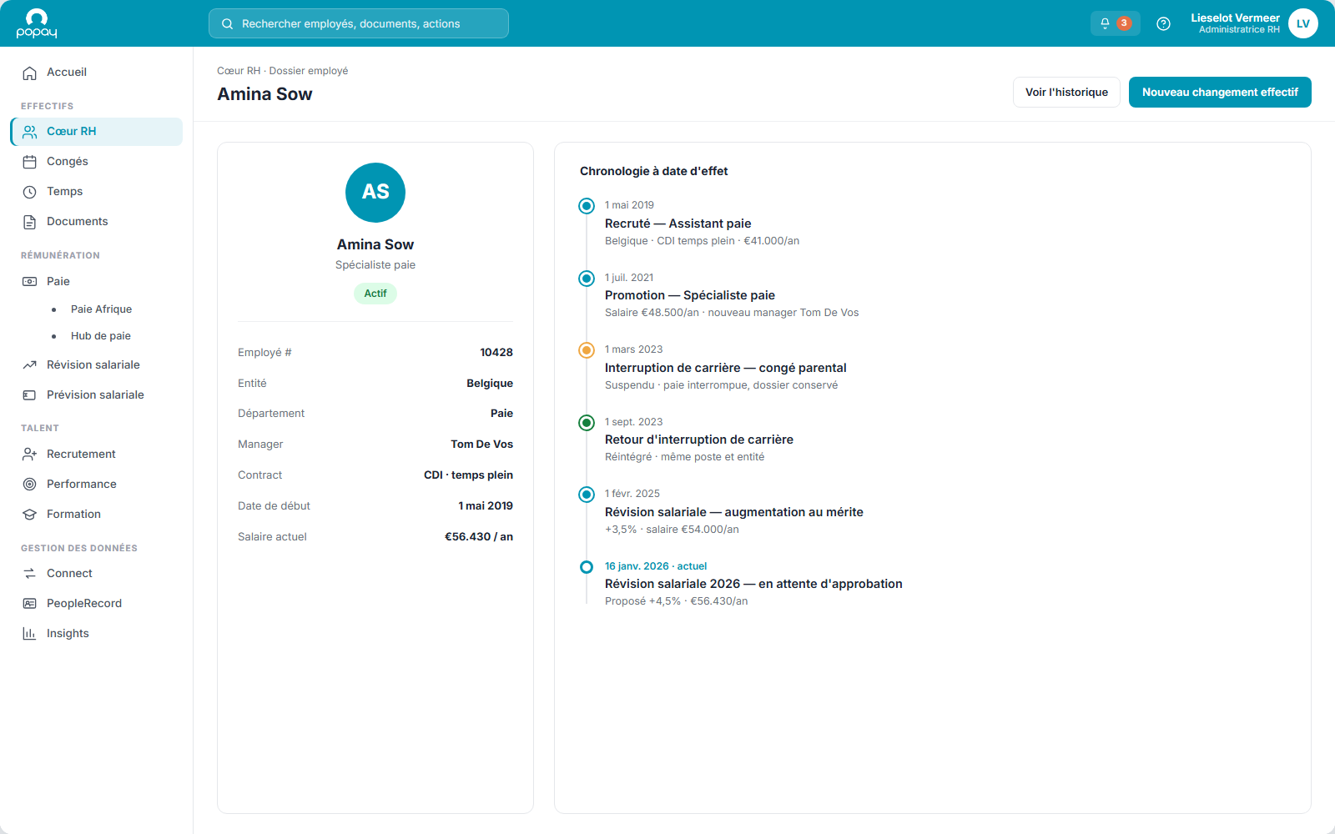
Task: Click employee number value 10428
Action: click(x=496, y=353)
